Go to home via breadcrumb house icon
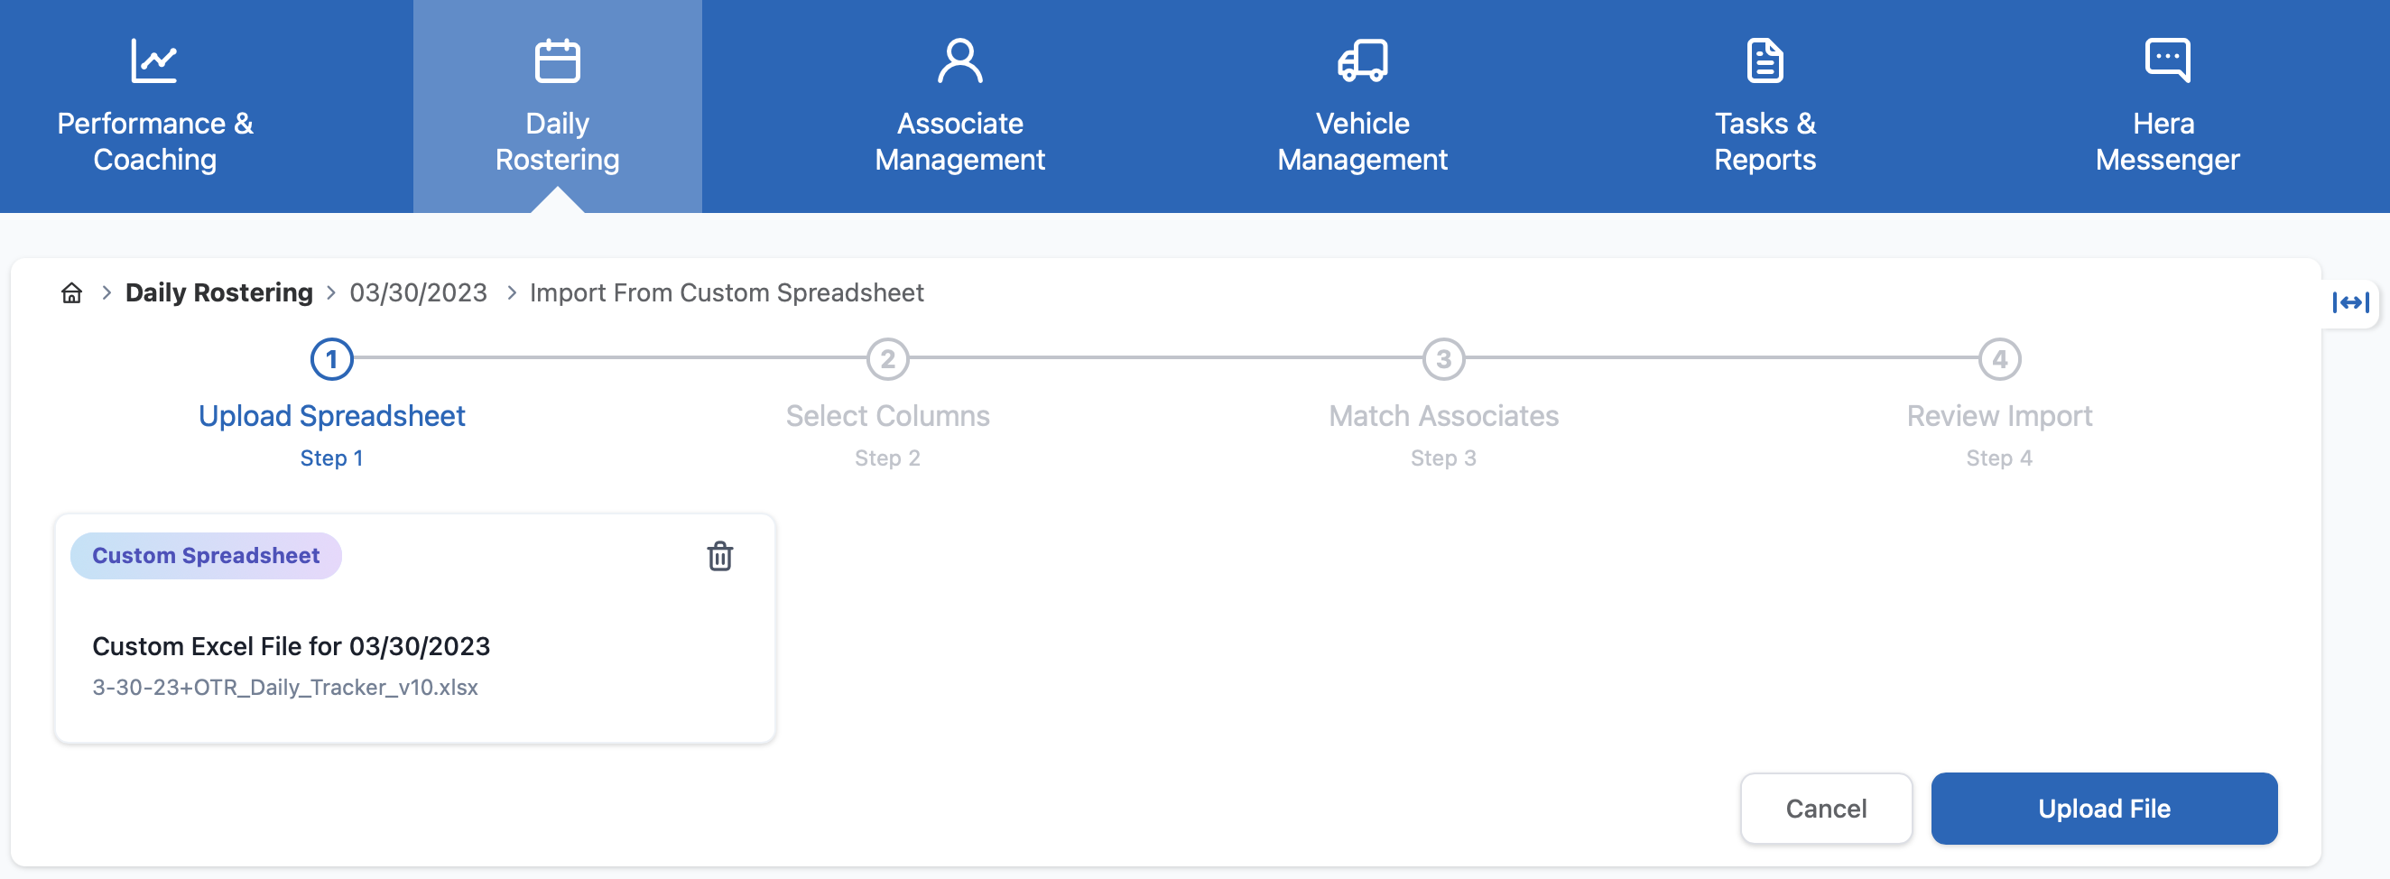The height and width of the screenshot is (879, 2390). pos(71,293)
